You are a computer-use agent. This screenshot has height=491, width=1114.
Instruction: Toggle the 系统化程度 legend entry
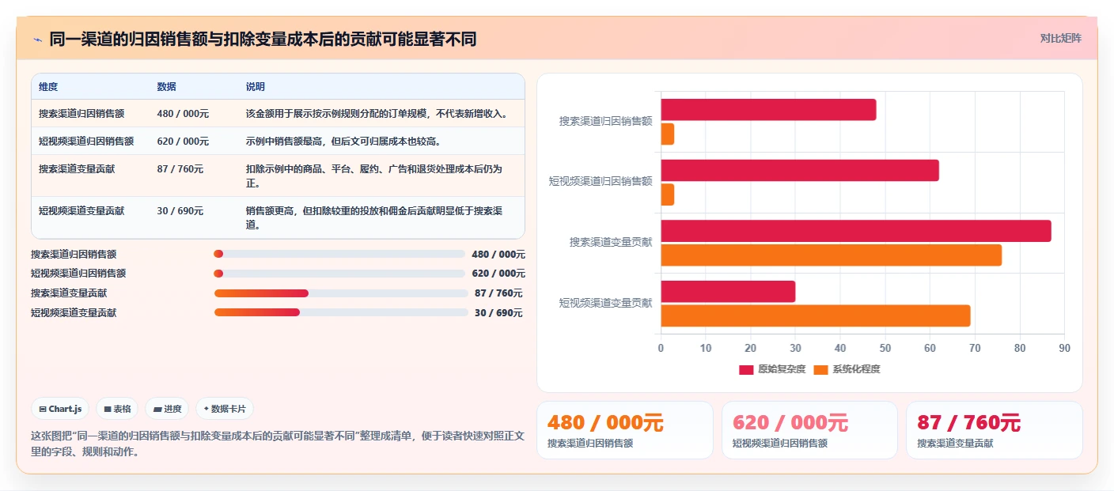847,369
